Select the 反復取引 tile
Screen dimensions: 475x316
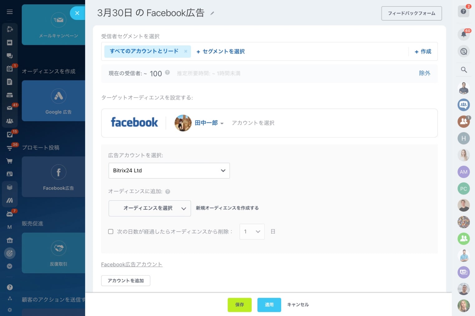(x=53, y=253)
